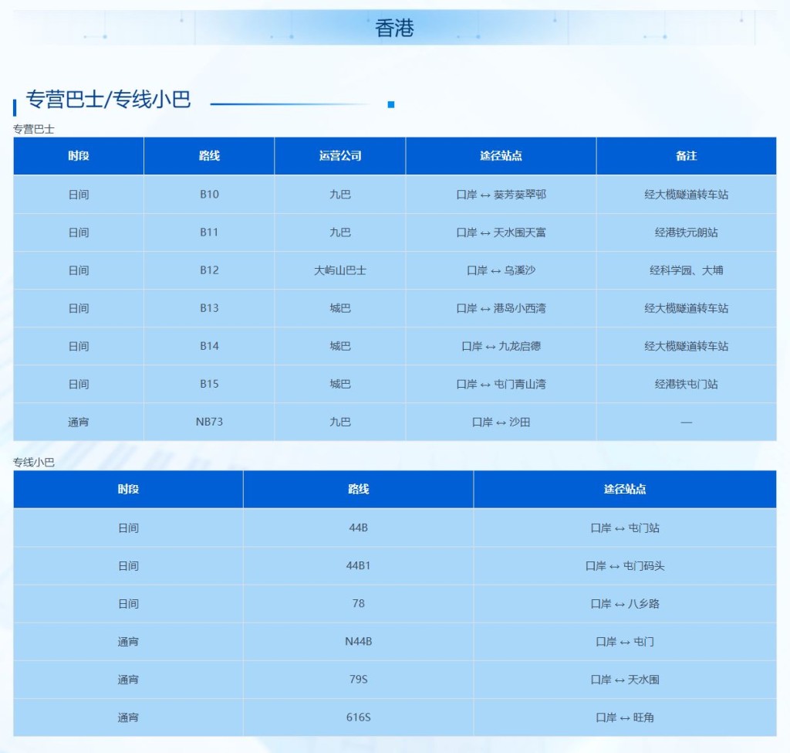This screenshot has width=790, height=753.
Task: Click the 口岸 ↔ 天水围 stops cell
Action: [625, 680]
